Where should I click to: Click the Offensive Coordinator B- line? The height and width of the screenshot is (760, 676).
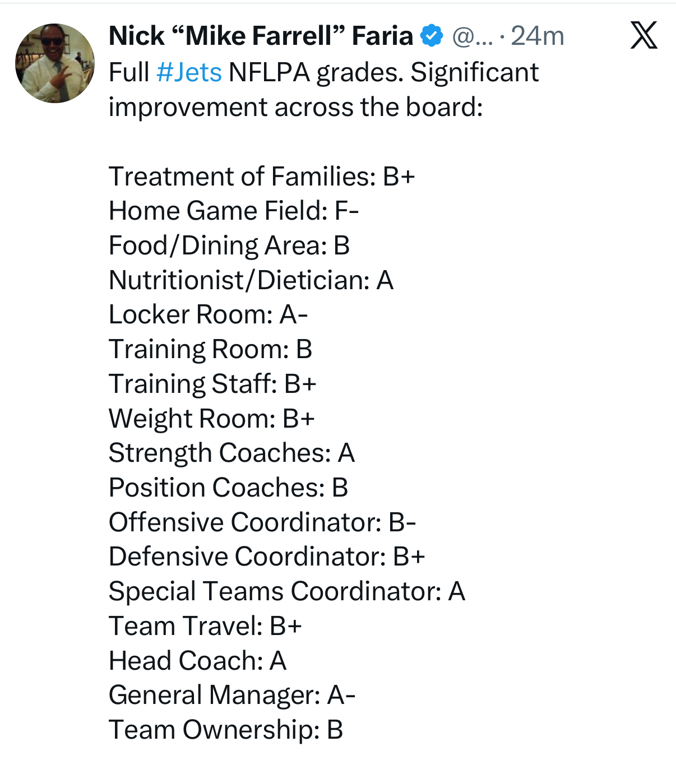(x=262, y=522)
